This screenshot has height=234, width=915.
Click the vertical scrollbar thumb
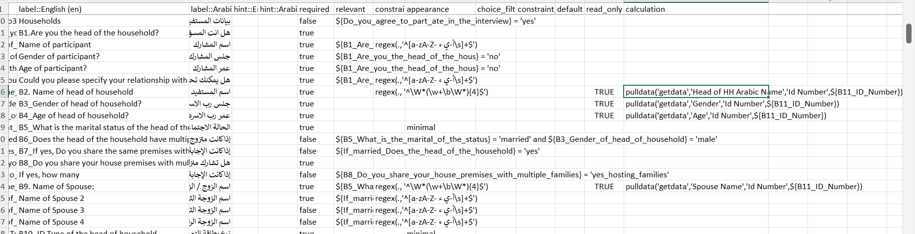point(909,33)
